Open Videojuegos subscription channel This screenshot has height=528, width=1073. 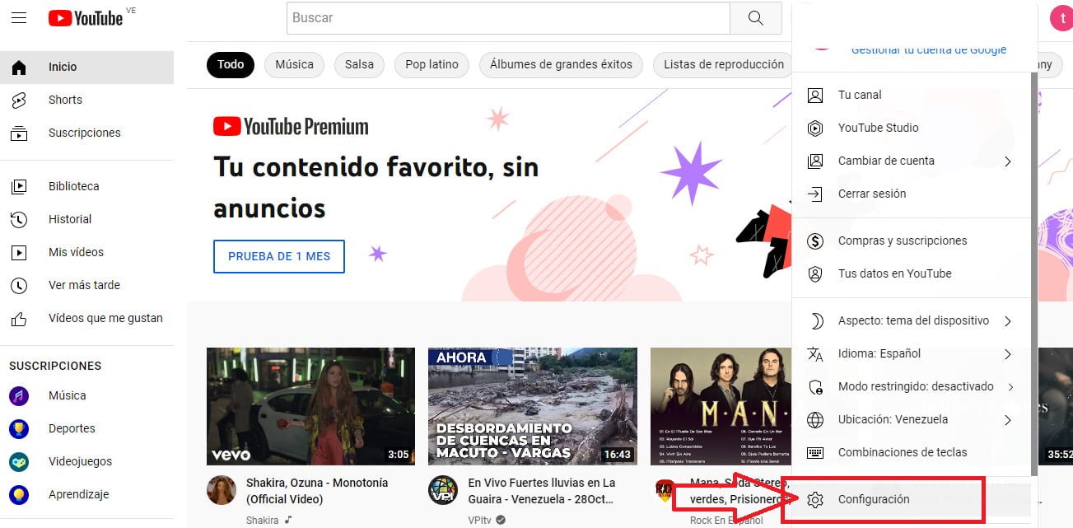86,461
